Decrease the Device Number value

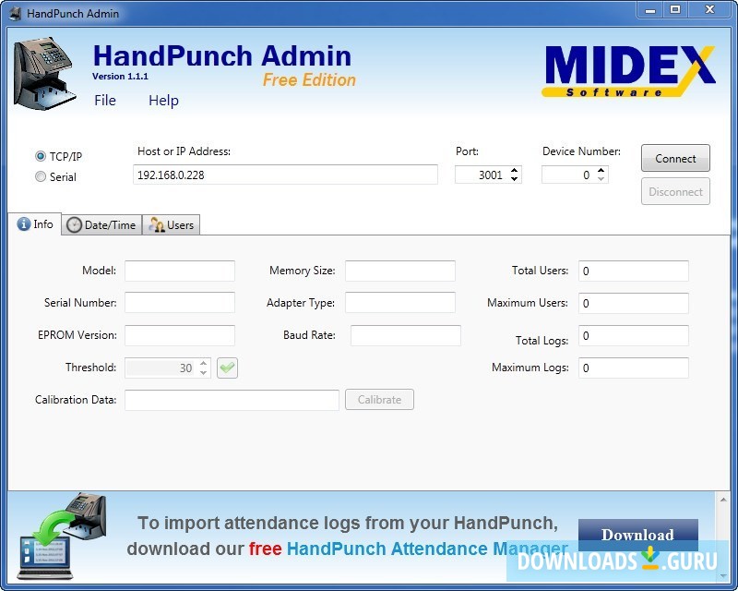coord(601,179)
